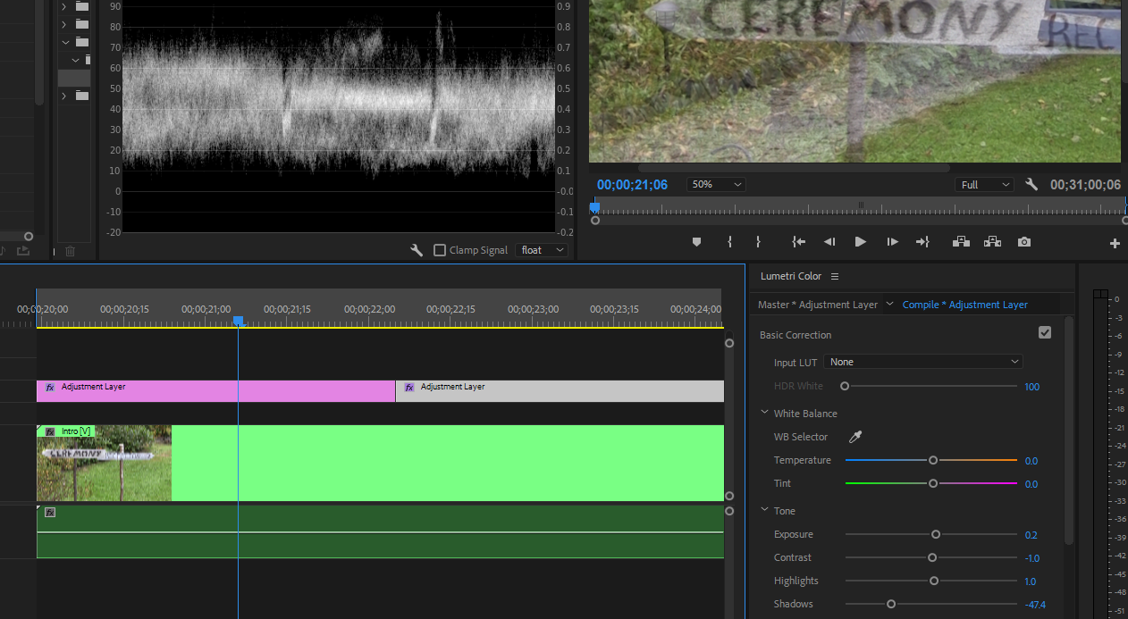The image size is (1128, 619).
Task: Click the Export Frame camera icon
Action: [x=1024, y=242]
